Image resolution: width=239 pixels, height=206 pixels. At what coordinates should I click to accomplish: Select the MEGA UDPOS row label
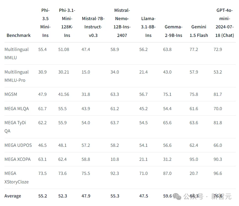pyautogui.click(x=18, y=145)
